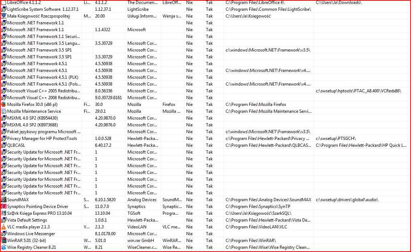The height and width of the screenshot is (252, 411).
Task: Click path c:\swsetup\PTSGCH\
Action: [x=336, y=139]
